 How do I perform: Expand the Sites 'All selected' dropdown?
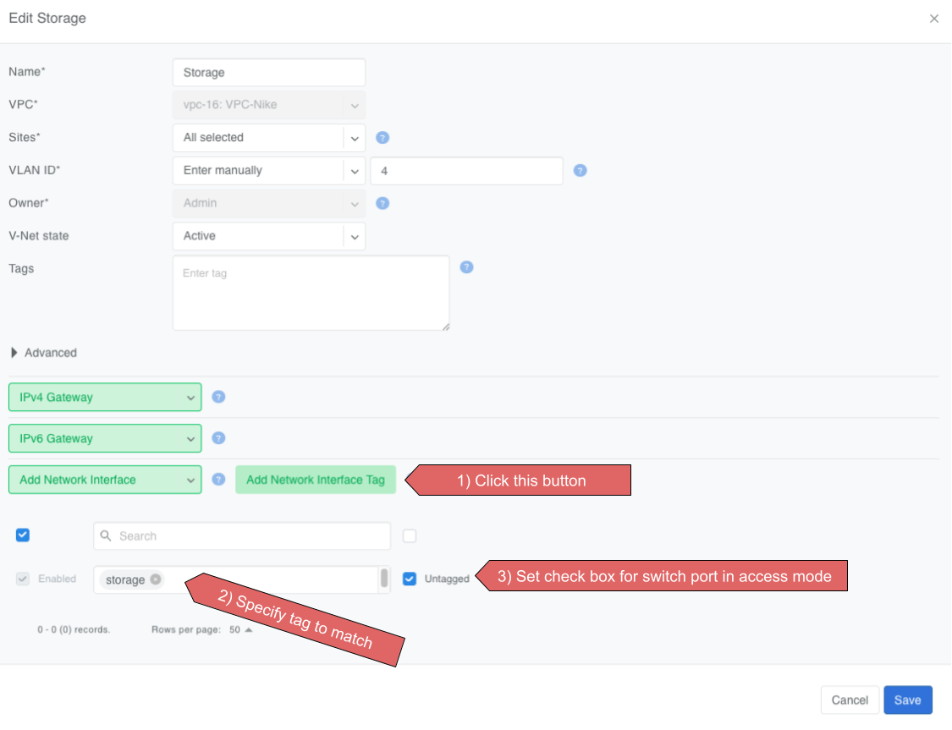coord(268,137)
